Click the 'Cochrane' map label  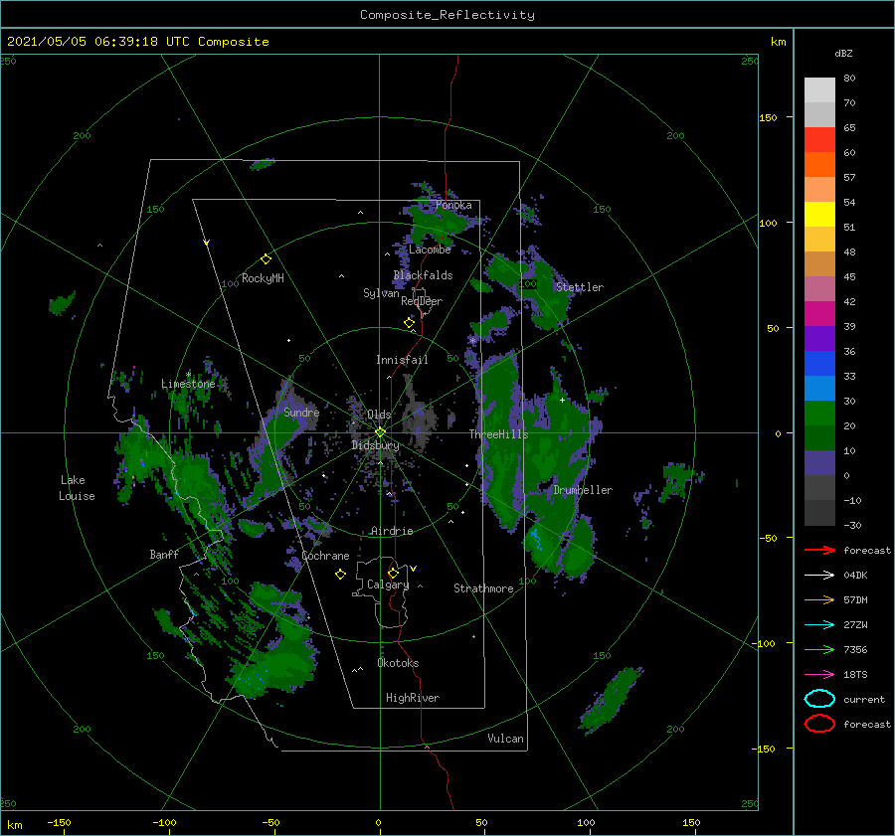pyautogui.click(x=325, y=556)
